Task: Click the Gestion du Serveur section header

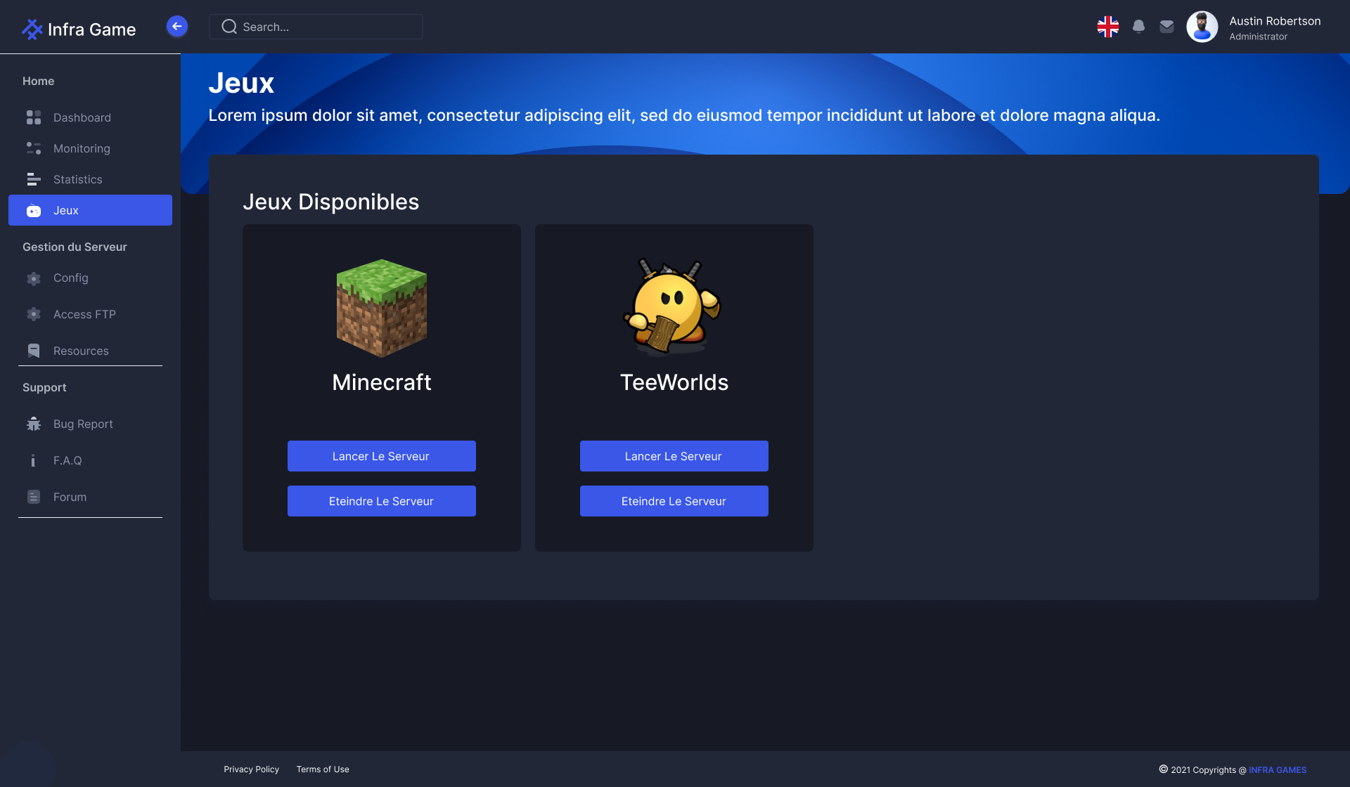Action: pyautogui.click(x=75, y=247)
